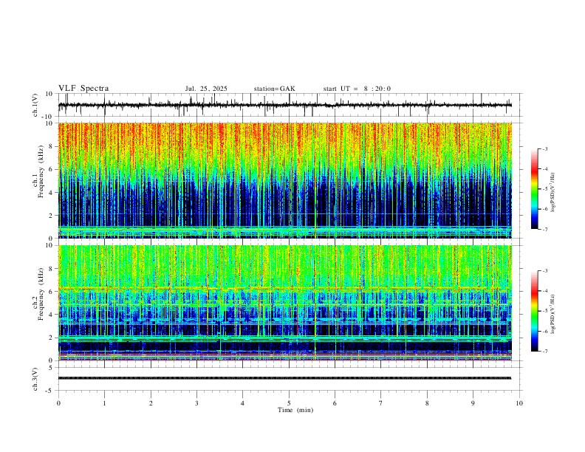Click the ch.1 spectrogram color scale bar
This screenshot has width=585, height=452.
click(x=535, y=189)
